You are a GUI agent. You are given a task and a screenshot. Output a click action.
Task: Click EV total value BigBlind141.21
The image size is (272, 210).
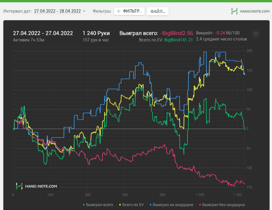coord(178,40)
